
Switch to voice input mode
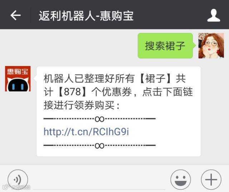(18, 180)
